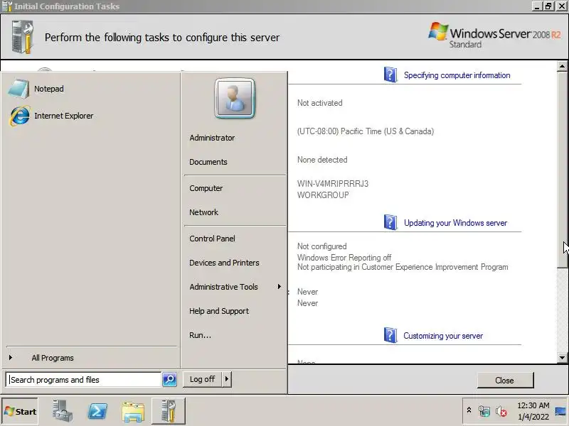Open Computer from the Start menu

pos(206,188)
